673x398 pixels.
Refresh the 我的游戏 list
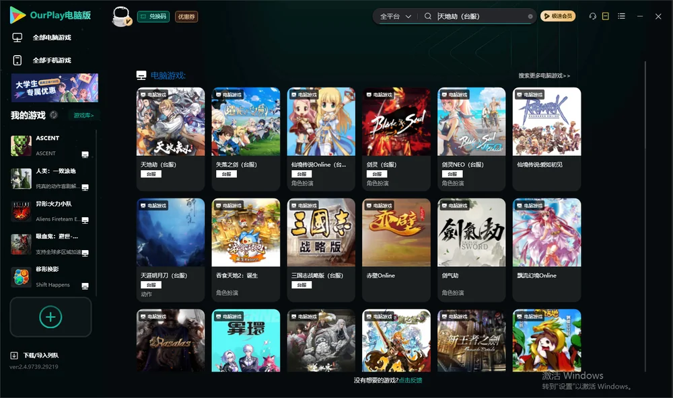[54, 115]
